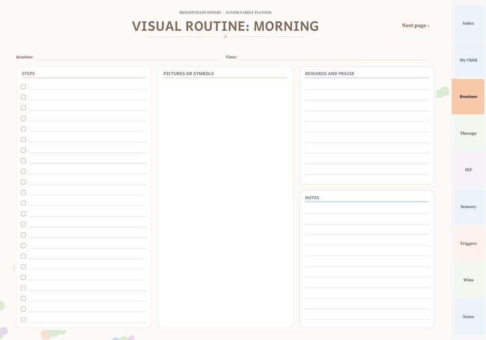Image resolution: width=486 pixels, height=340 pixels.
Task: Check the second-to-last Steps checkbox
Action: point(23,309)
